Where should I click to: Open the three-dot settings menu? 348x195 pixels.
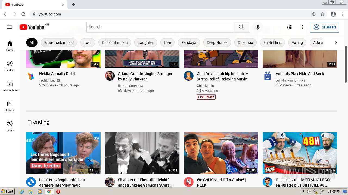(x=302, y=27)
